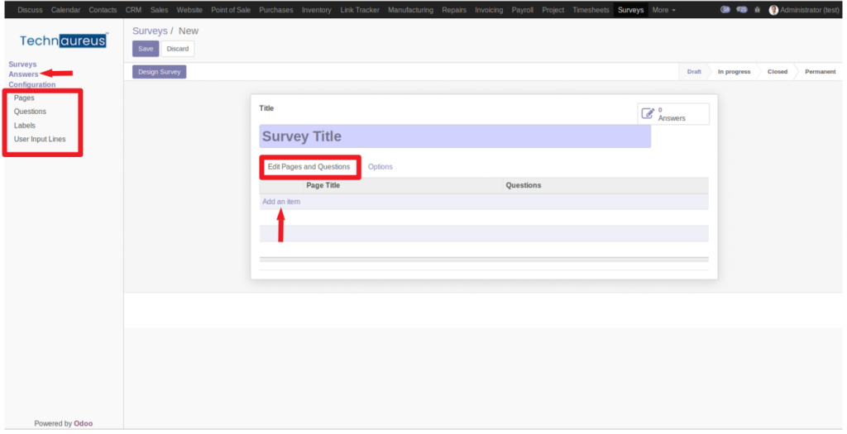847x434 pixels.
Task: Open the Purchases menu
Action: coord(276,10)
